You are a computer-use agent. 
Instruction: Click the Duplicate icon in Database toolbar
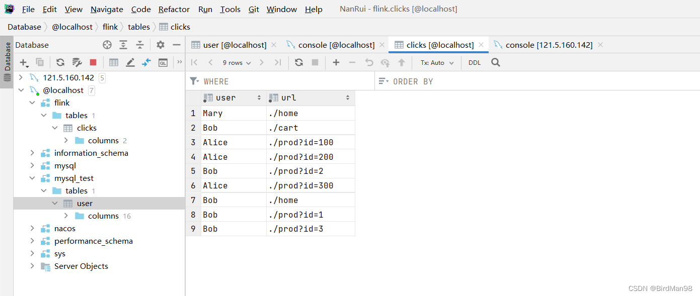[x=40, y=62]
